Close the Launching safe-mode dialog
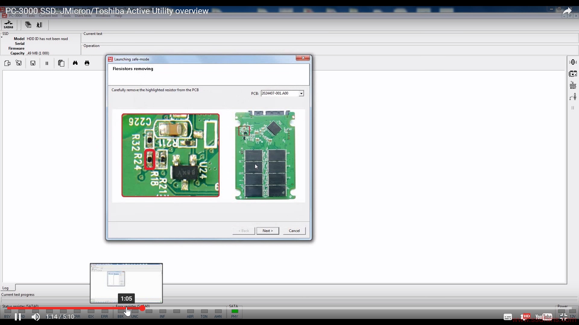Image resolution: width=579 pixels, height=325 pixels. tap(303, 58)
